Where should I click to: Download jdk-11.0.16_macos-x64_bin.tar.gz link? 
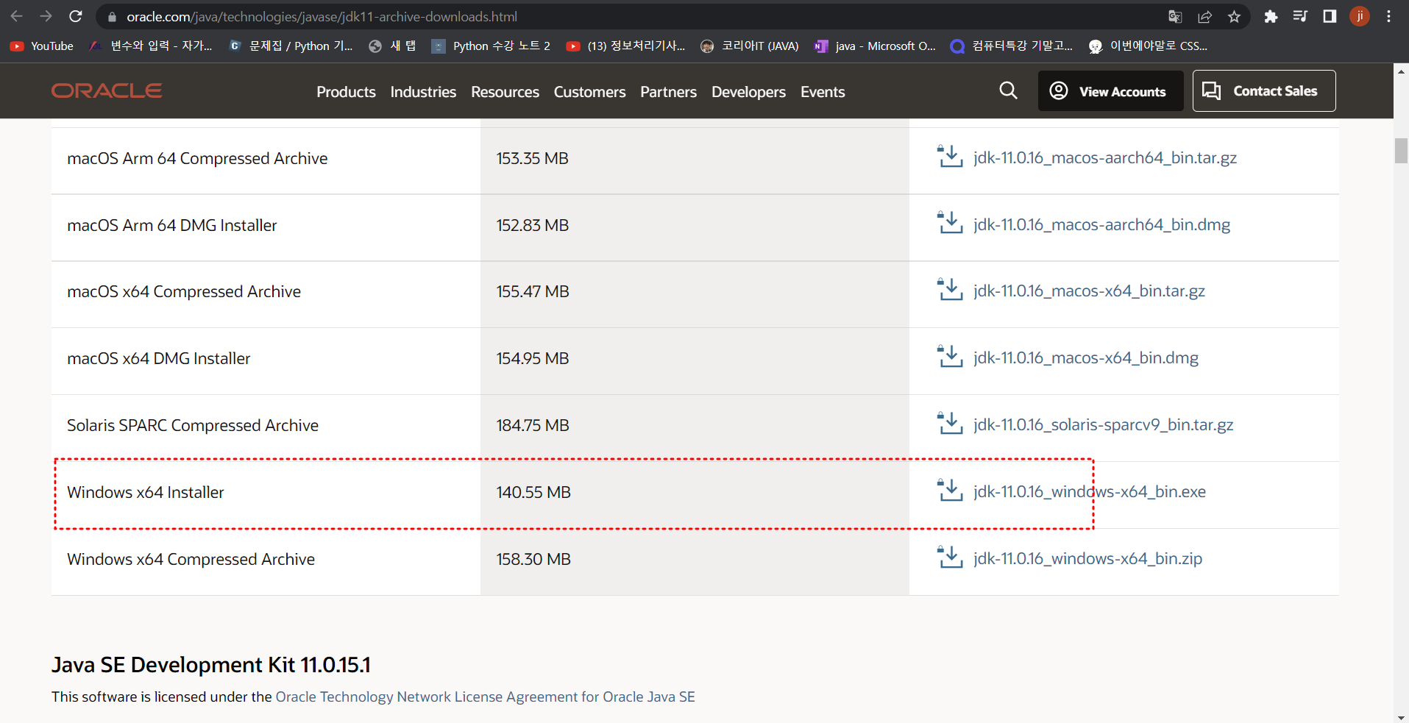pyautogui.click(x=1089, y=291)
